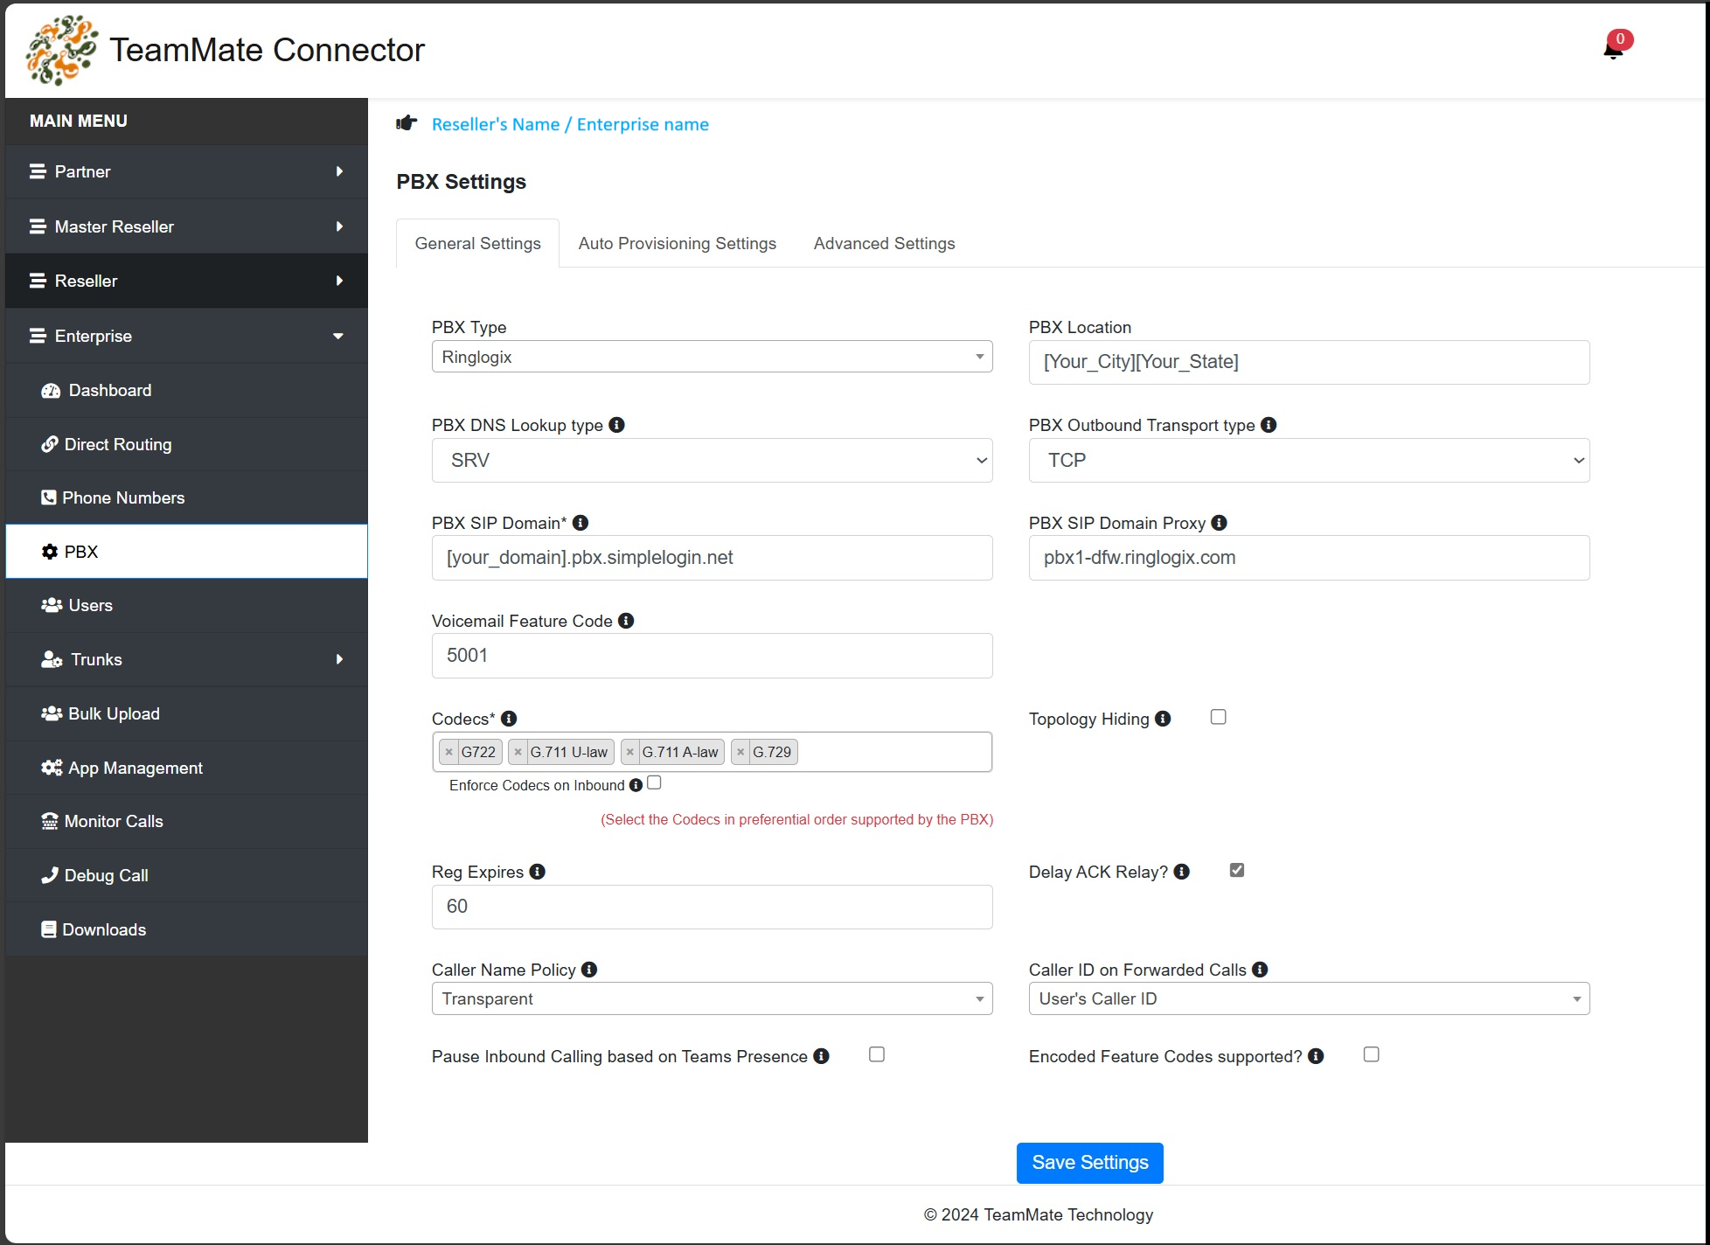Open Users in the sidebar

pyautogui.click(x=187, y=605)
